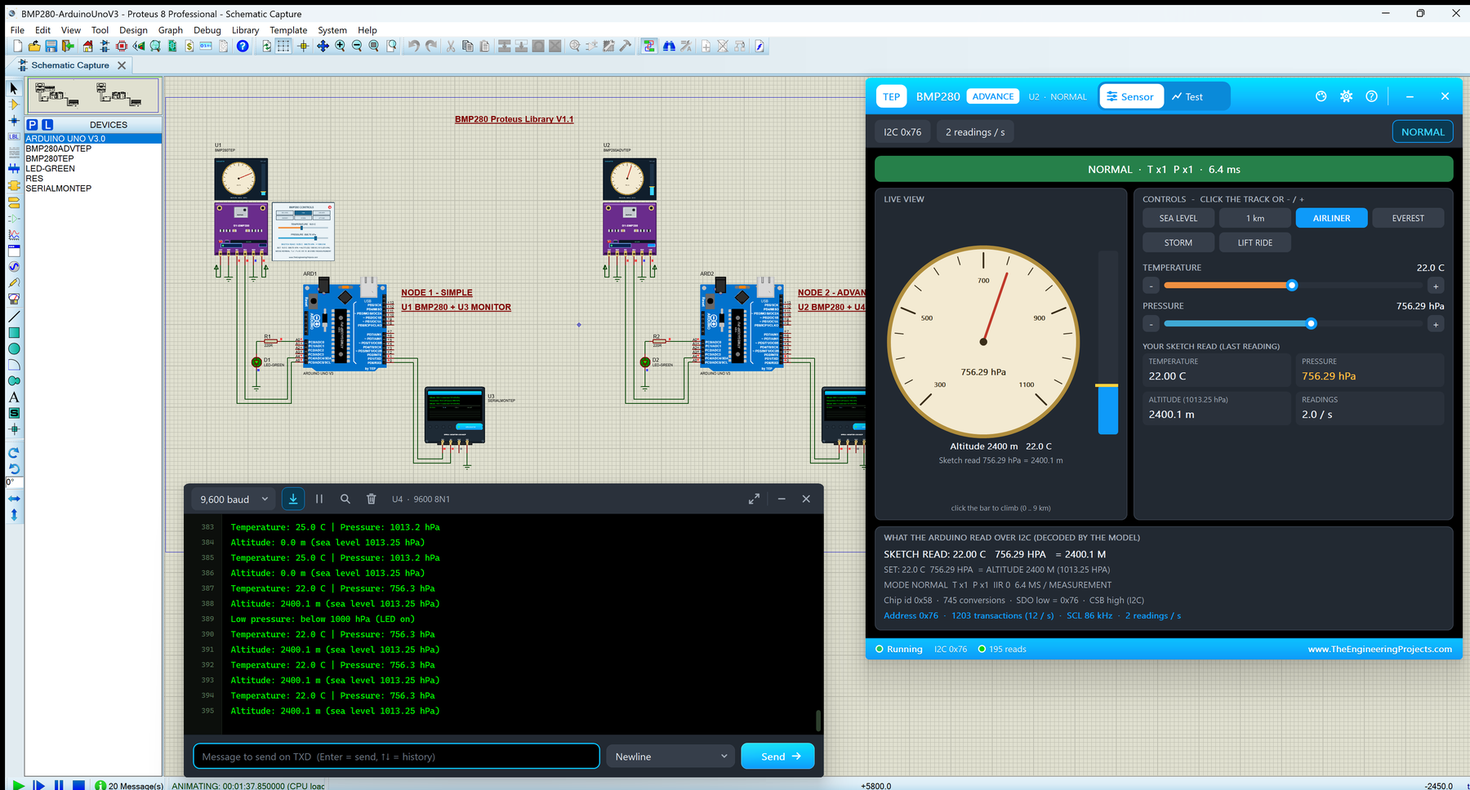
Task: Choose the Virtual Instruments mode tool
Action: tap(14, 300)
